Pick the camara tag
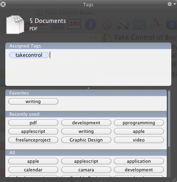The height and width of the screenshot is (182, 177). point(86,170)
